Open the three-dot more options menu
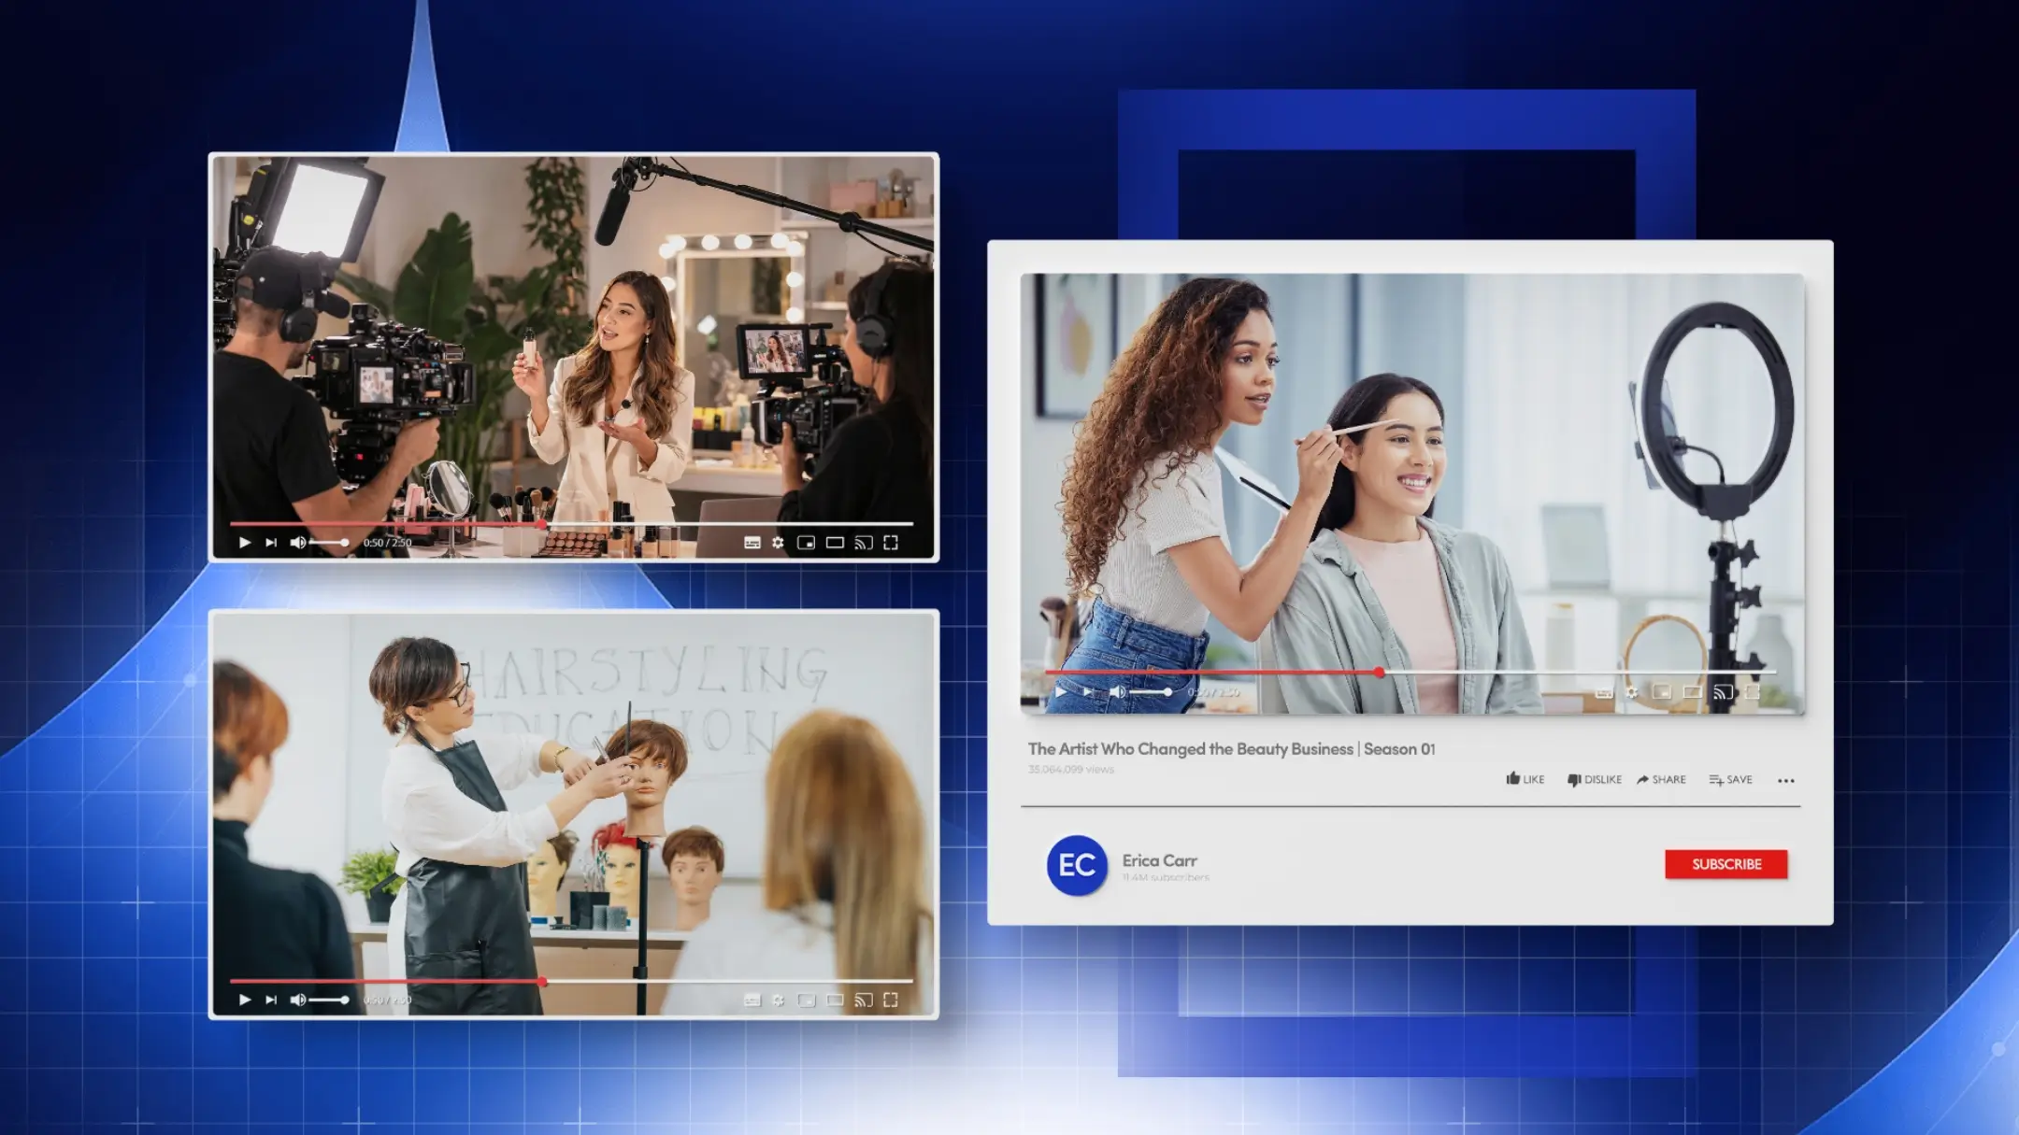 point(1785,780)
